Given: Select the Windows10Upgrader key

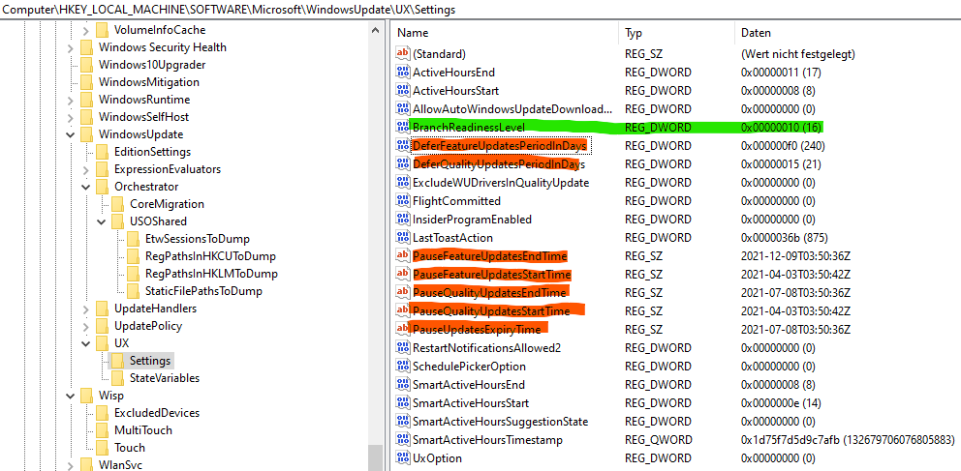Looking at the screenshot, I should point(152,65).
